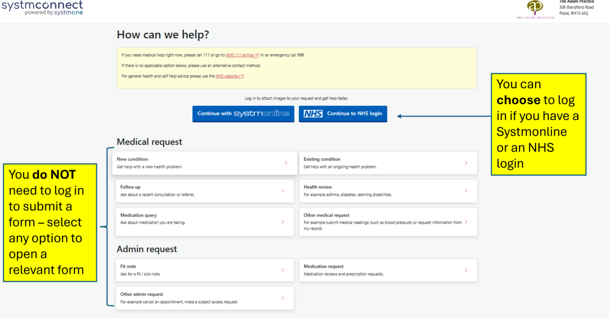Click the external link icon after NHS 111 online

(x=256, y=55)
